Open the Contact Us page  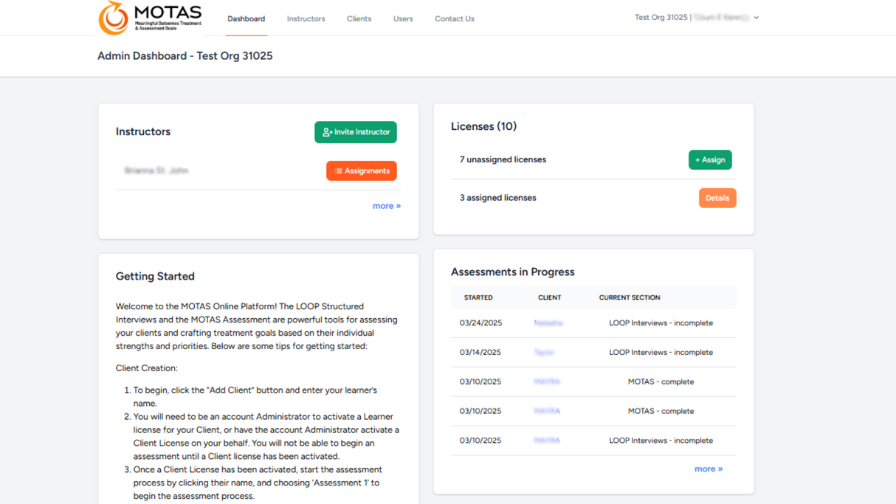click(x=454, y=18)
